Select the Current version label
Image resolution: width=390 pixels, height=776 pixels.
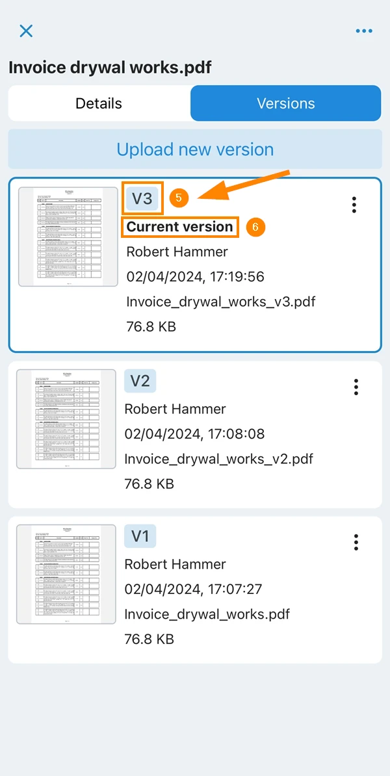[x=180, y=227]
